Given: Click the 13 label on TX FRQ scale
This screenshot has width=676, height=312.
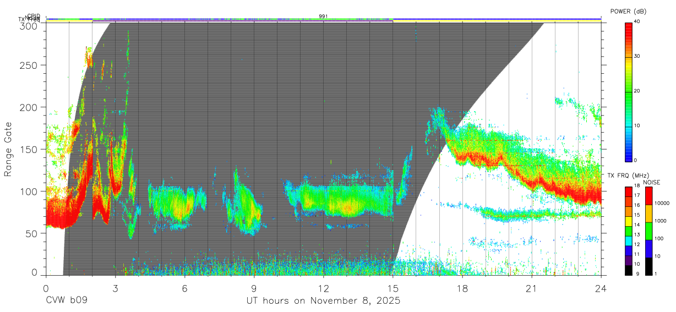Looking at the screenshot, I should (636, 235).
